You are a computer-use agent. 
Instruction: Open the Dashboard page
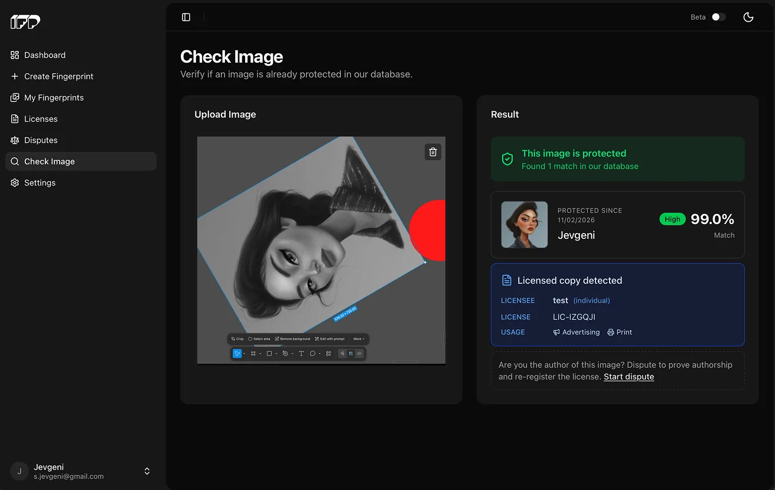pos(81,55)
